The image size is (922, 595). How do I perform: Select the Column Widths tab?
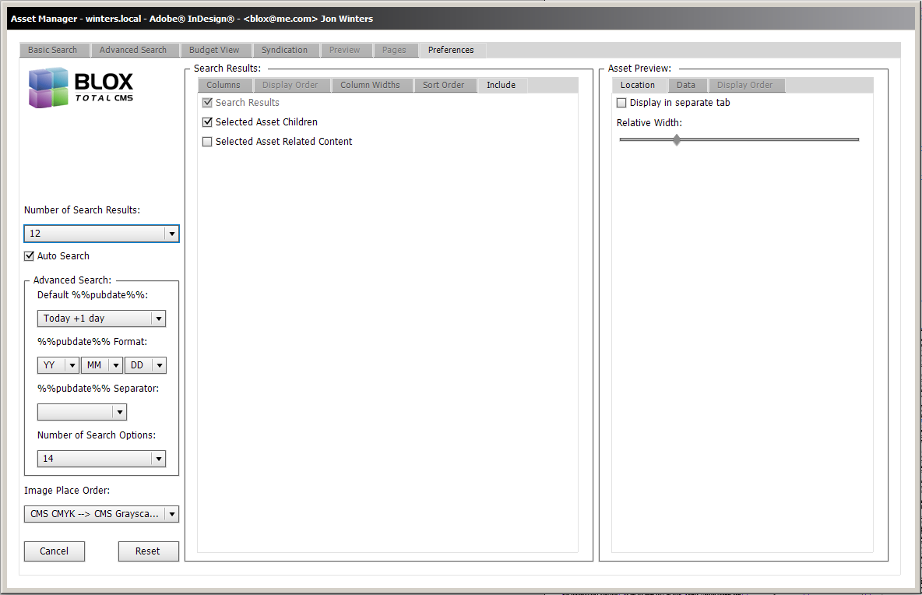[370, 85]
